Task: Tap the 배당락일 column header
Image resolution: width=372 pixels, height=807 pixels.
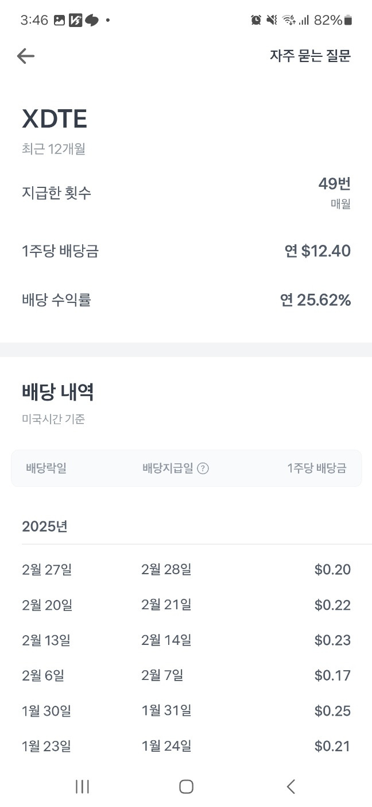Action: click(x=46, y=468)
